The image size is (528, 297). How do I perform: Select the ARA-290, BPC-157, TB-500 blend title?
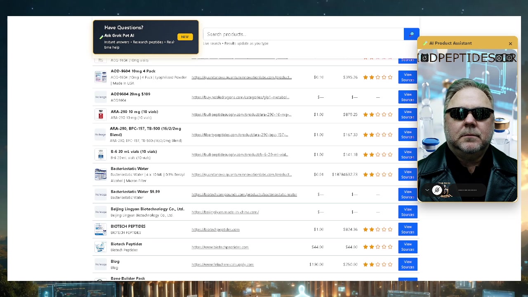point(145,132)
